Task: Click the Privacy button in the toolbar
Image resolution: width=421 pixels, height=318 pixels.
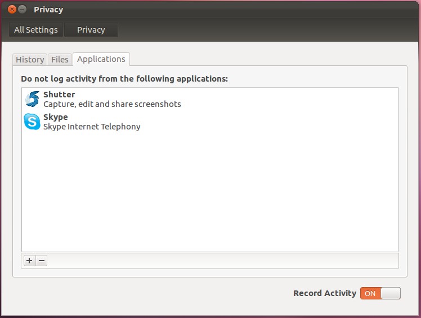Action: click(91, 30)
